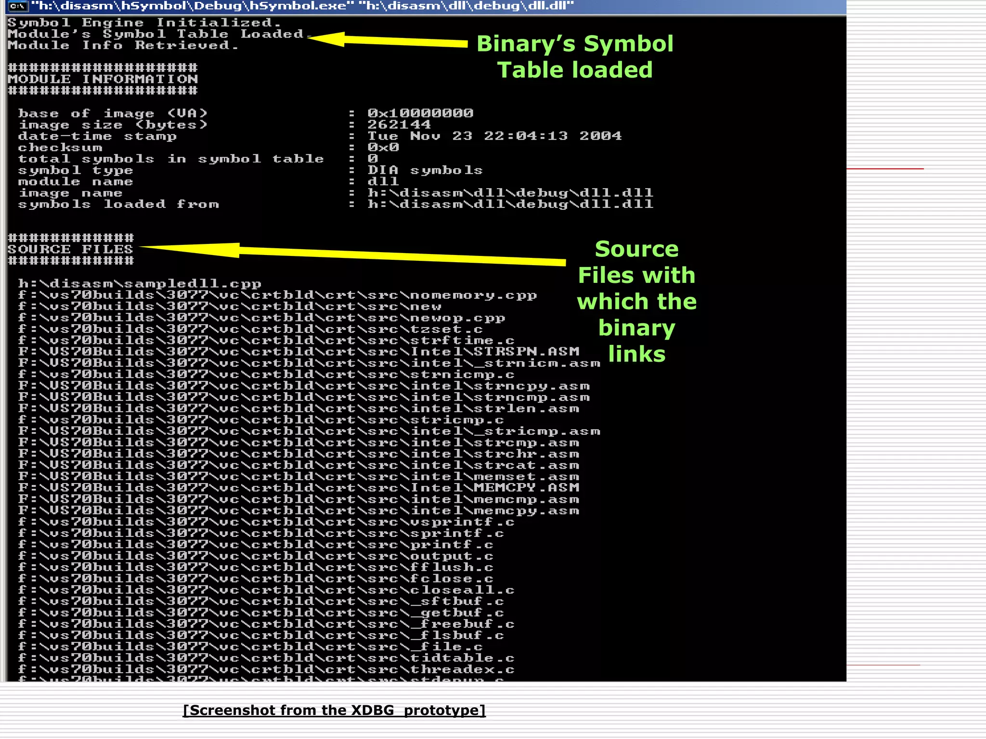Select the fflush.c source file line

256,568
